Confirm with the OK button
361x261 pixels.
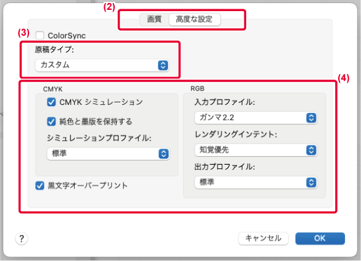click(x=320, y=238)
